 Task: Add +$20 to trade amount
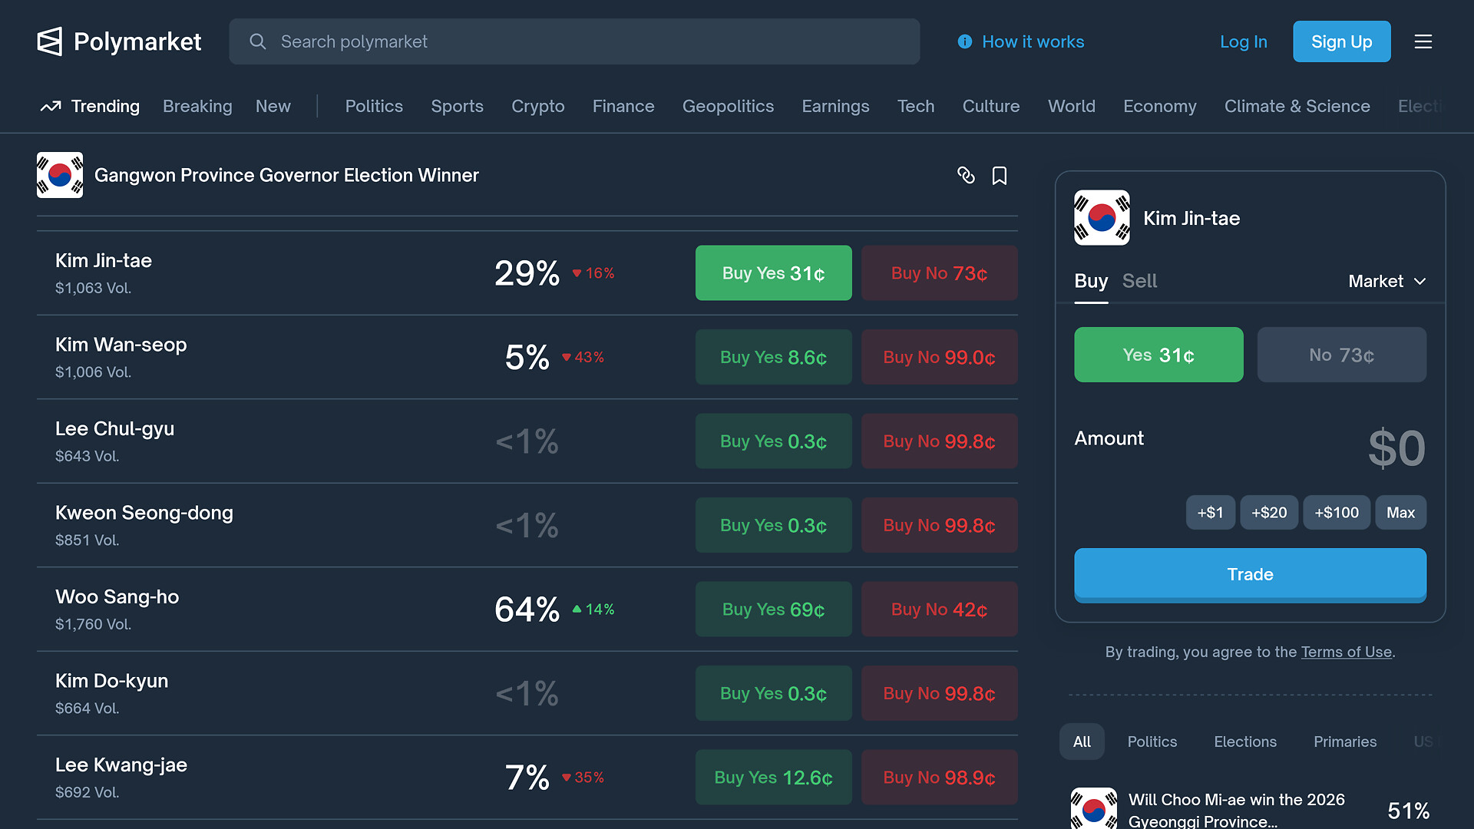[1268, 513]
